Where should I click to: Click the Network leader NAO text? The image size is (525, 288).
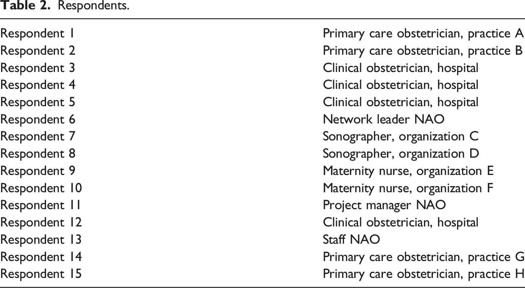384,120
